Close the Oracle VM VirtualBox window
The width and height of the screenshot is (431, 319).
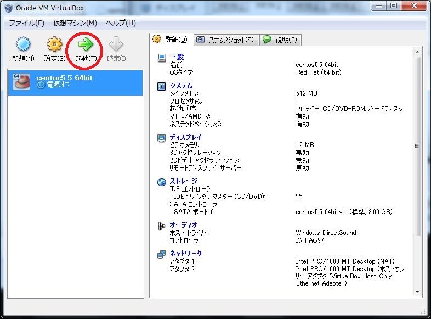(x=414, y=6)
